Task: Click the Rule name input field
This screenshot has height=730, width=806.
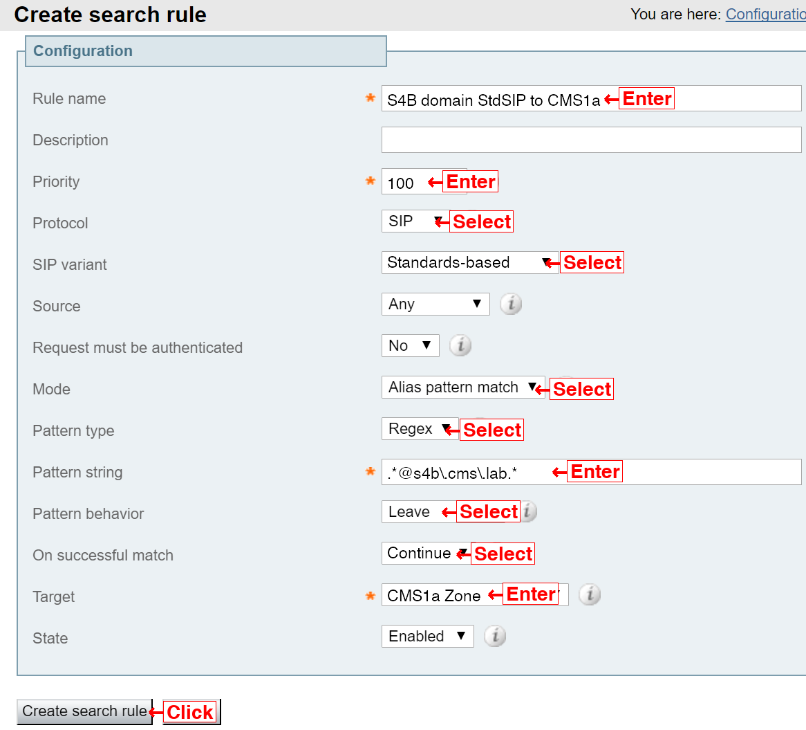Action: [x=591, y=98]
